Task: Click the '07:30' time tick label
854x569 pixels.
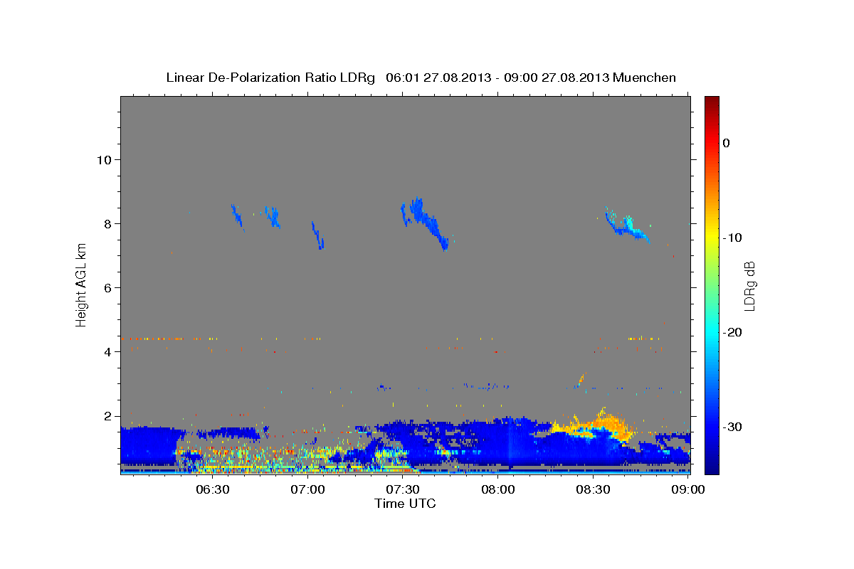Action: 403,489
